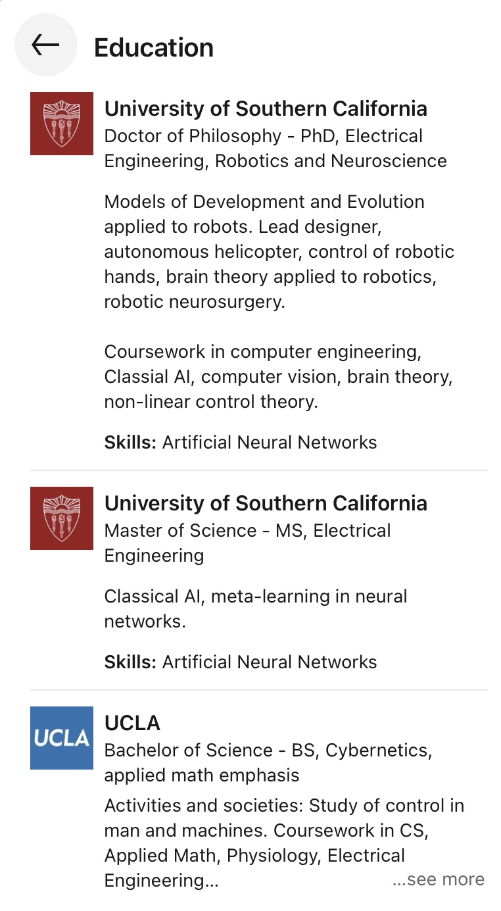Click the Education page heading
The width and height of the screenshot is (501, 911).
tap(154, 47)
